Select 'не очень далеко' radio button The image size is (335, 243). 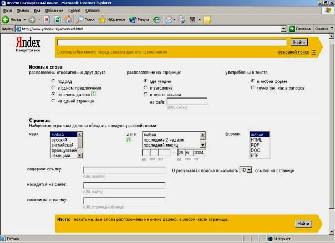click(53, 94)
